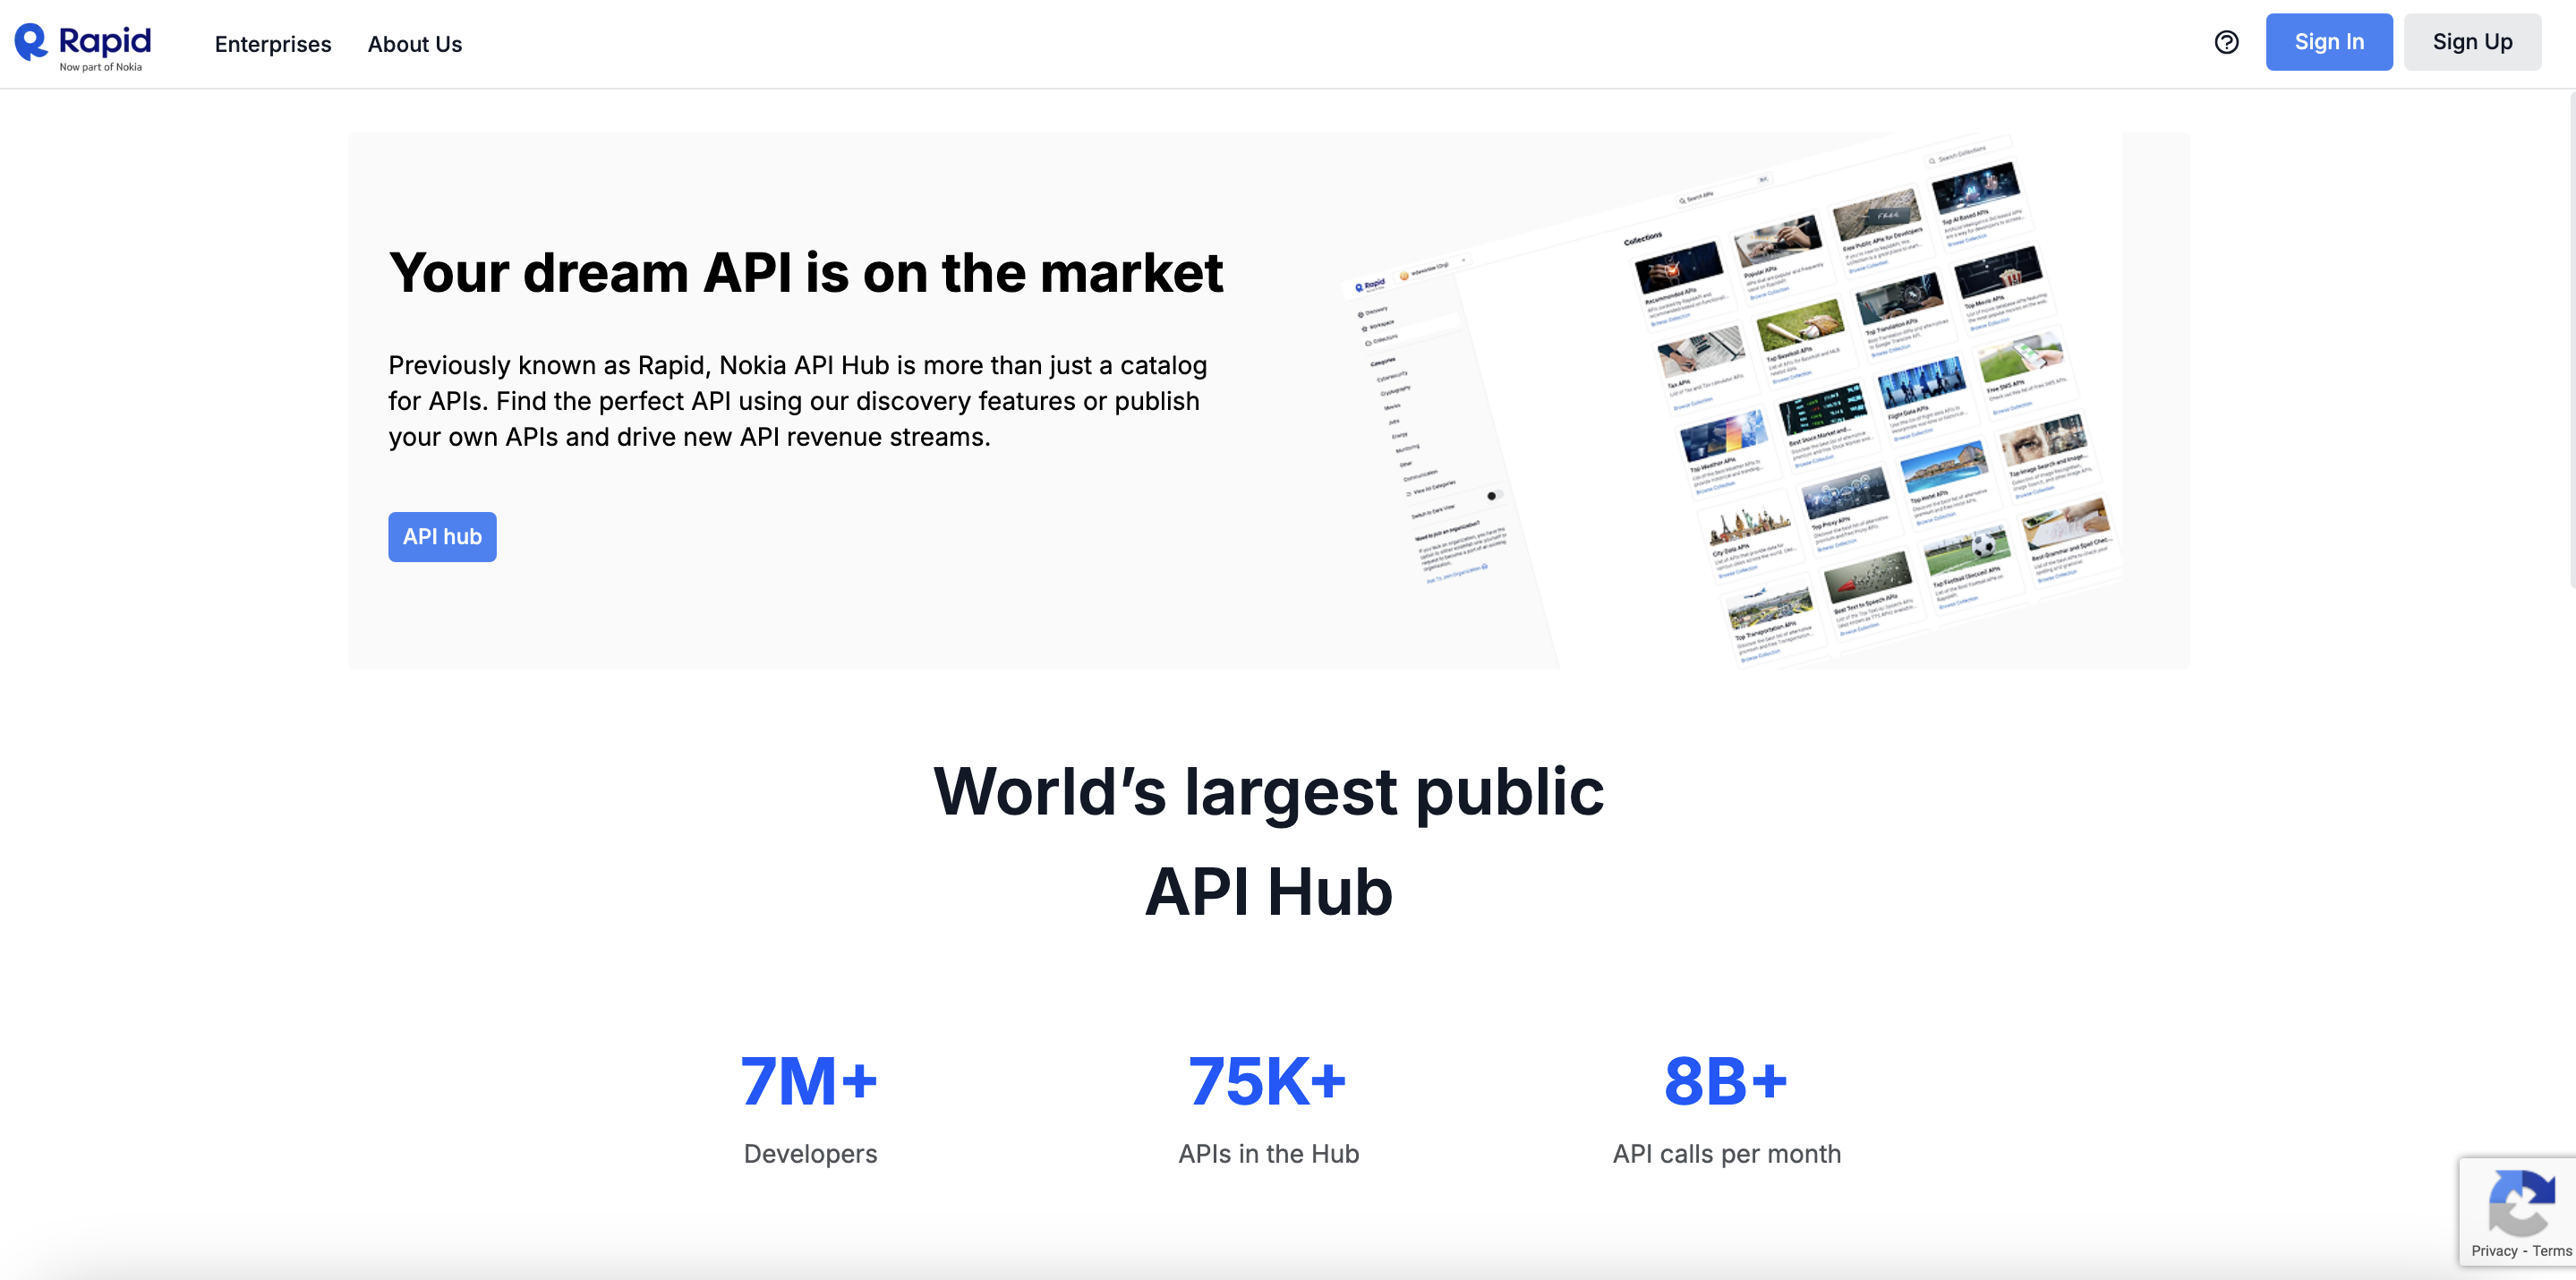The width and height of the screenshot is (2576, 1280).
Task: Click the page vertical scrollbar
Action: [x=2571, y=338]
